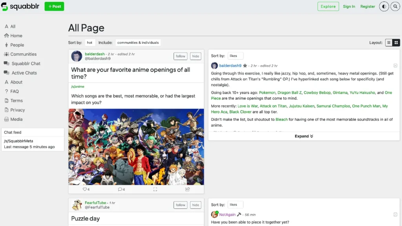The image size is (402, 226).
Task: Open the 'communities & individuals' include dropdown
Action: pyautogui.click(x=138, y=42)
